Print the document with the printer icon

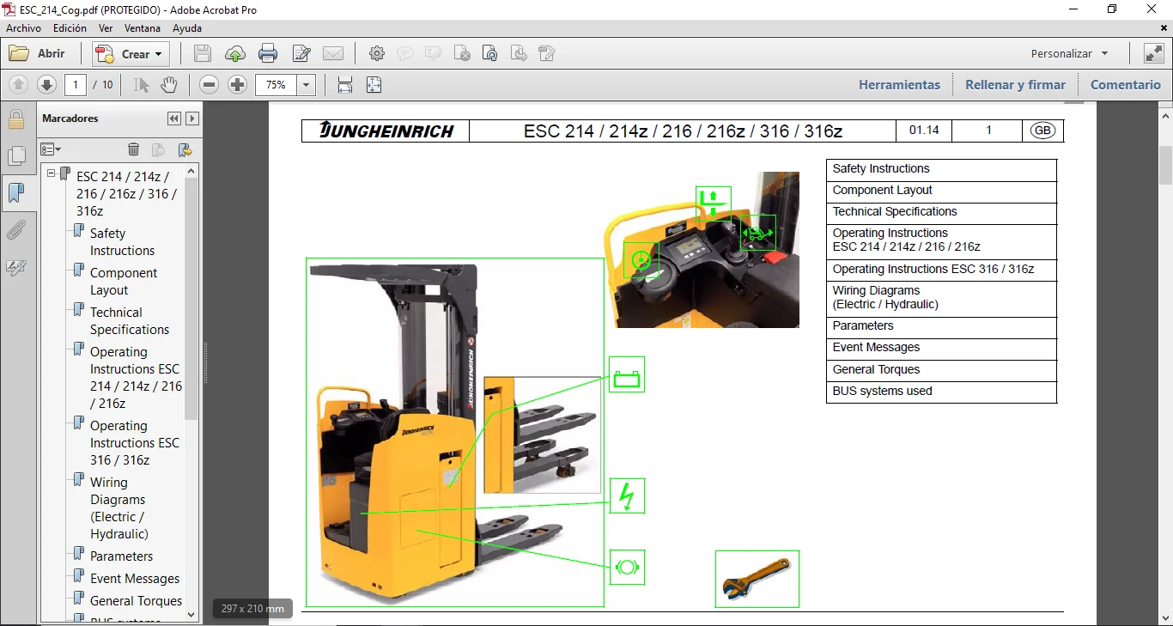[x=268, y=54]
